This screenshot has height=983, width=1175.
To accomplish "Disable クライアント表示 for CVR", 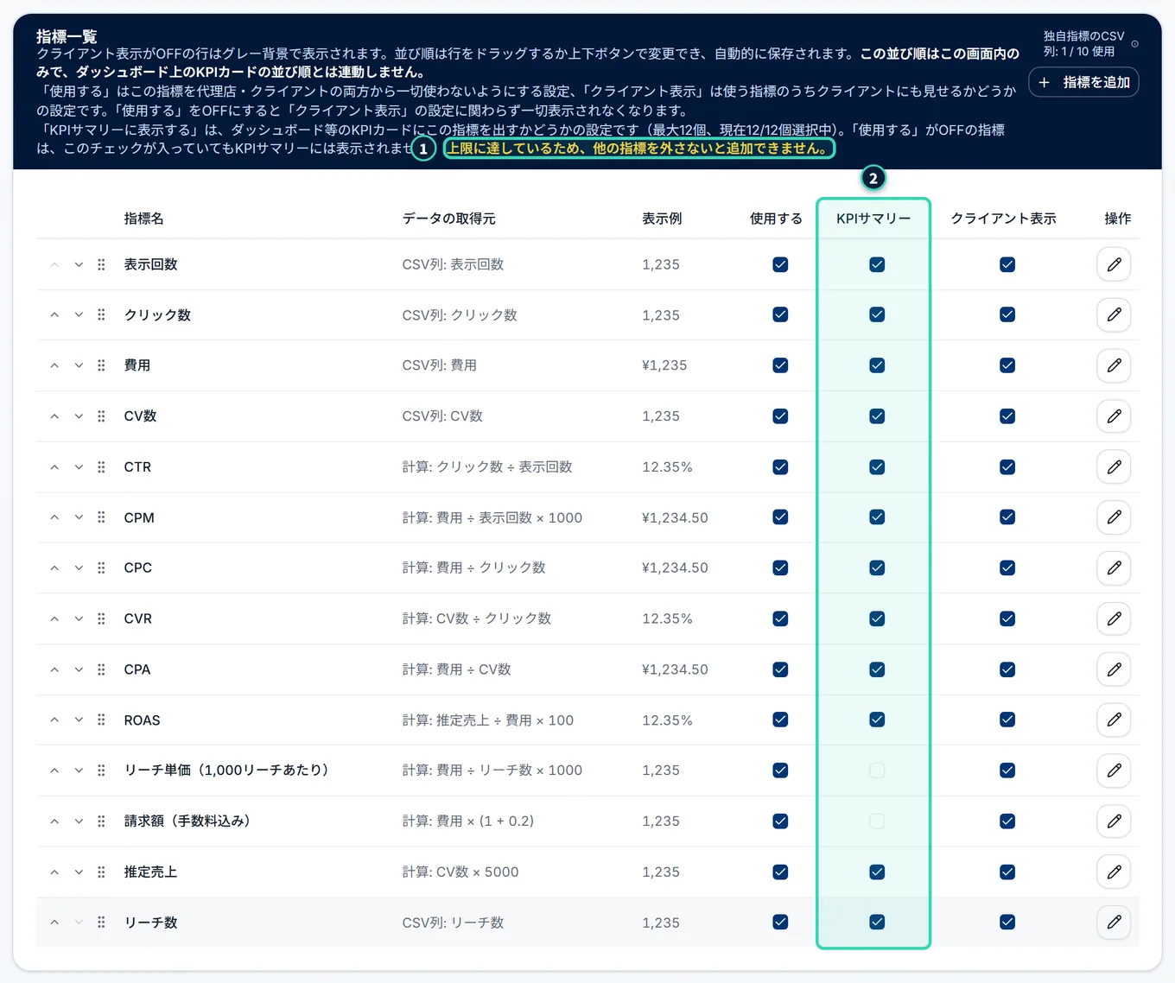I will coord(1007,618).
